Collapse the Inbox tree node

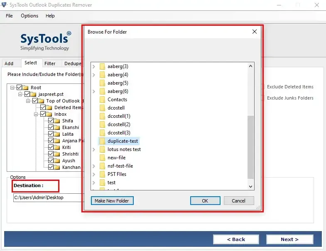click(x=36, y=114)
